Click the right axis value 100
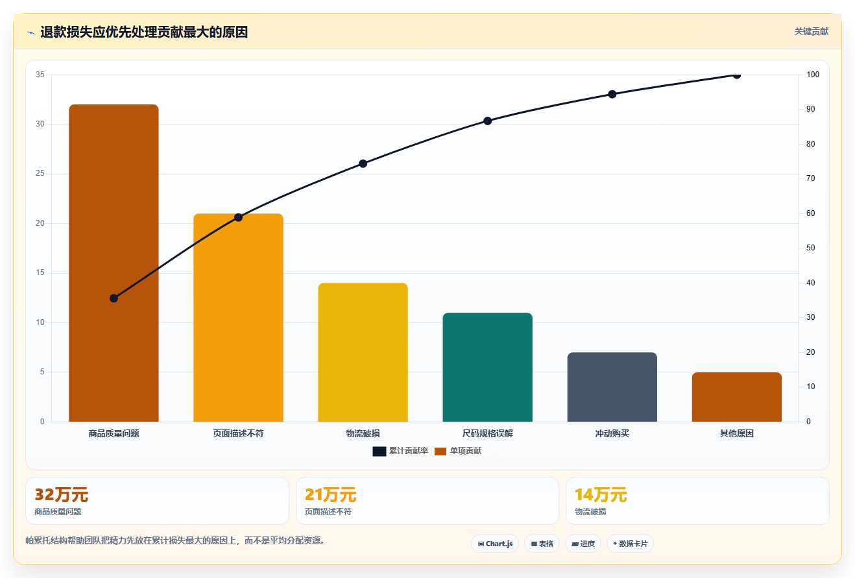The width and height of the screenshot is (855, 578). pos(813,75)
